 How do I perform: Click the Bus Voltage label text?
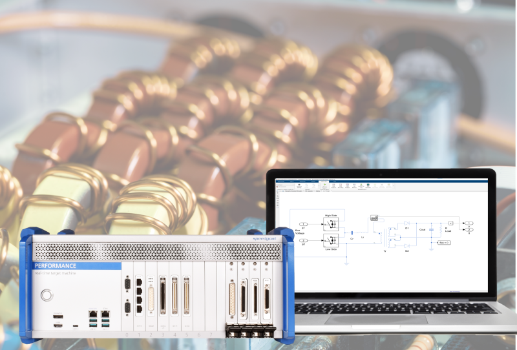299,232
